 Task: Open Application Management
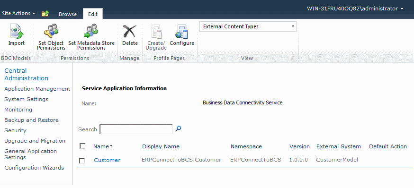click(x=37, y=89)
